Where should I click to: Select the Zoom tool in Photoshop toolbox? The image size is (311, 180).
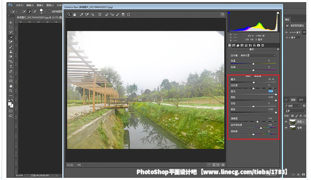(x=11, y=91)
